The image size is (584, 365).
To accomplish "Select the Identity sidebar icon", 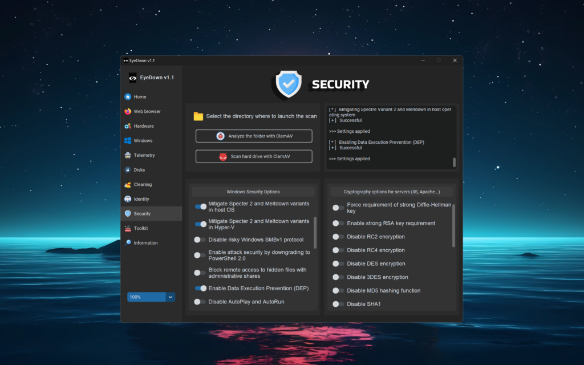I will 128,199.
